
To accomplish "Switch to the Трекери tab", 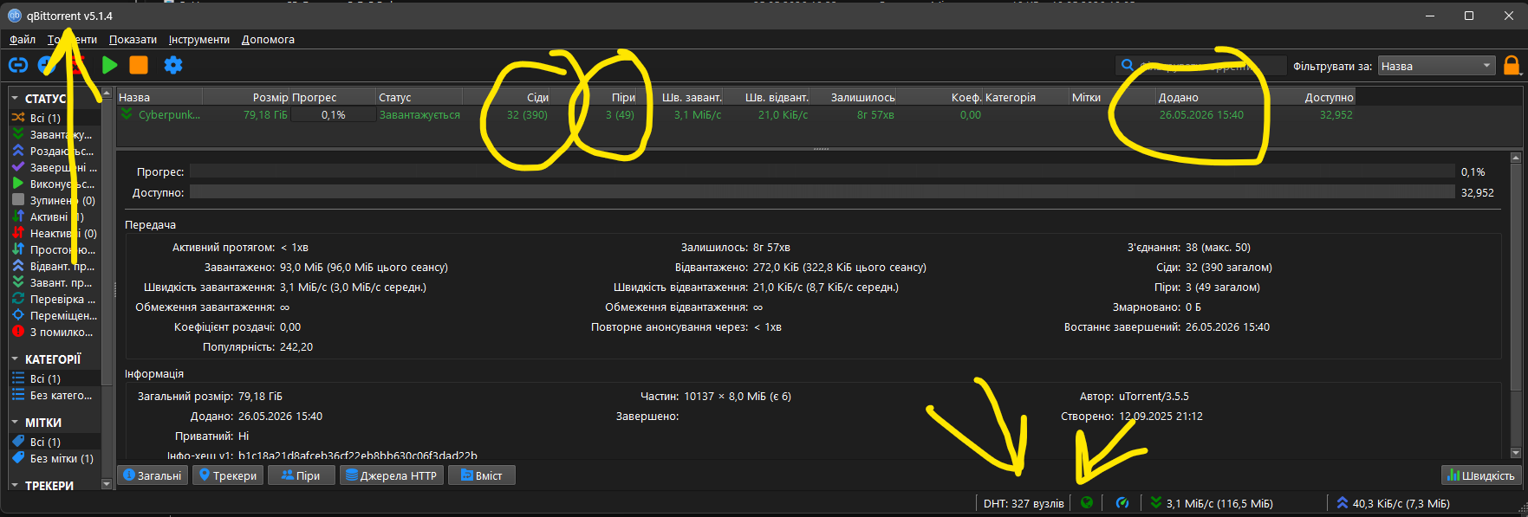I will point(228,475).
